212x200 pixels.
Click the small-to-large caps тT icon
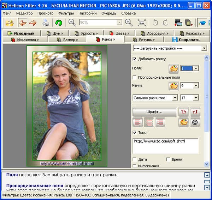[195, 112]
